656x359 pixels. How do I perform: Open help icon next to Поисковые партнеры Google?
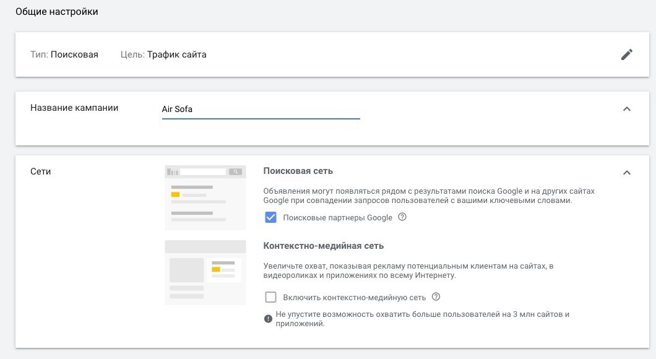point(402,217)
